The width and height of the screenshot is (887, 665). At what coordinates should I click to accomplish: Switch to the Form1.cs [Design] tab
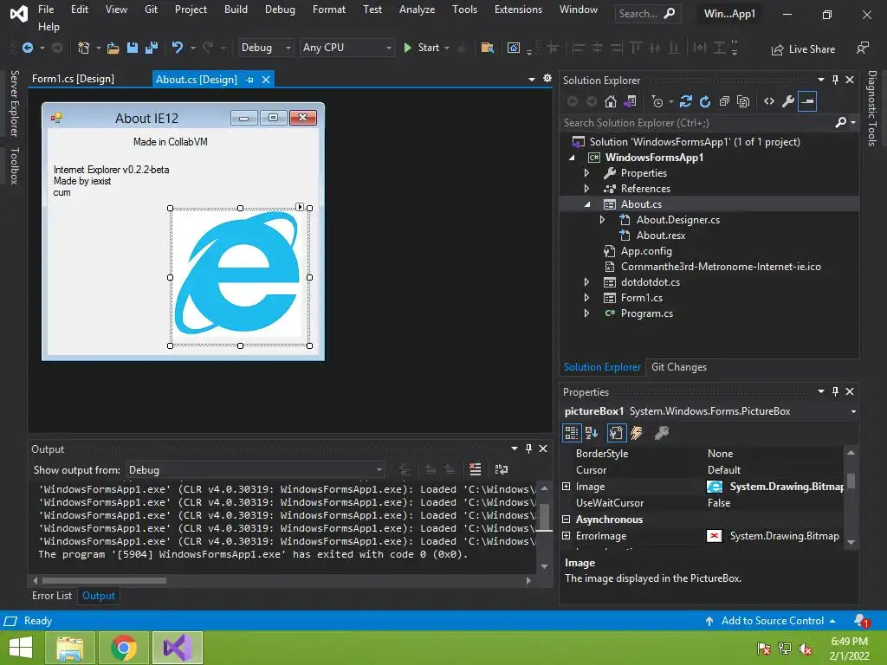(x=73, y=79)
